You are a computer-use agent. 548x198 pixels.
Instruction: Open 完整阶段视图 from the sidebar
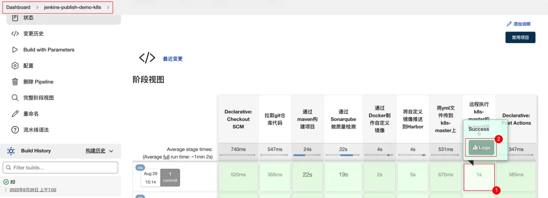[x=39, y=98]
